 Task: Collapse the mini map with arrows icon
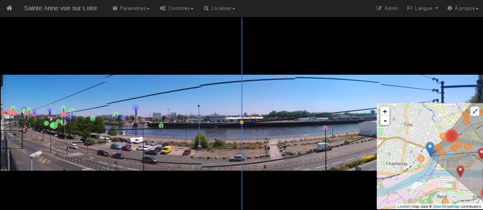click(x=475, y=111)
